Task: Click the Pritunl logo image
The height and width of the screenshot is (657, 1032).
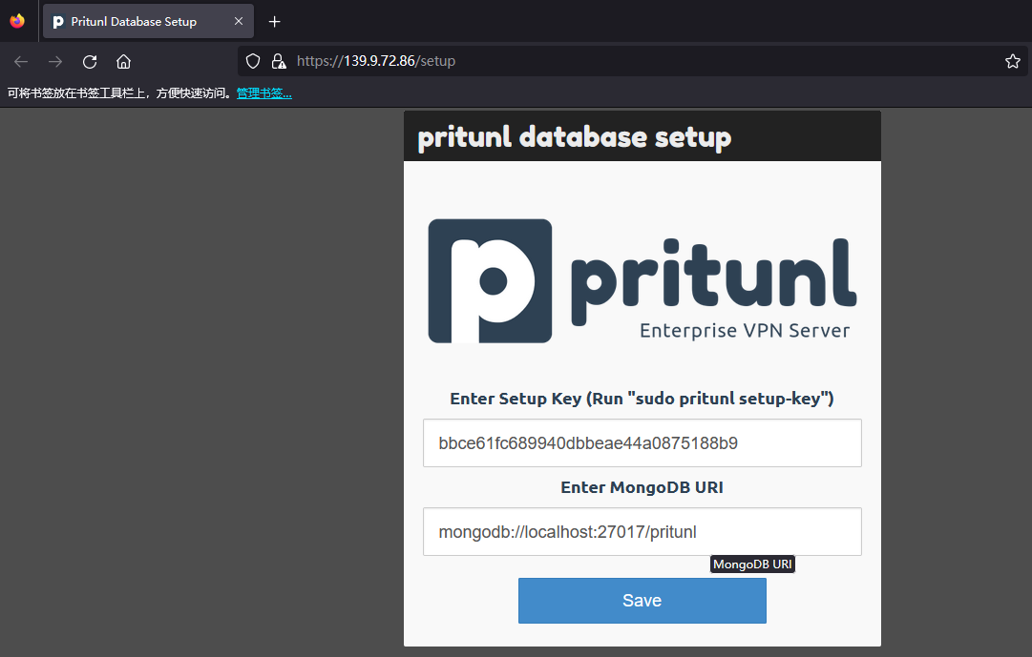Action: coord(642,280)
